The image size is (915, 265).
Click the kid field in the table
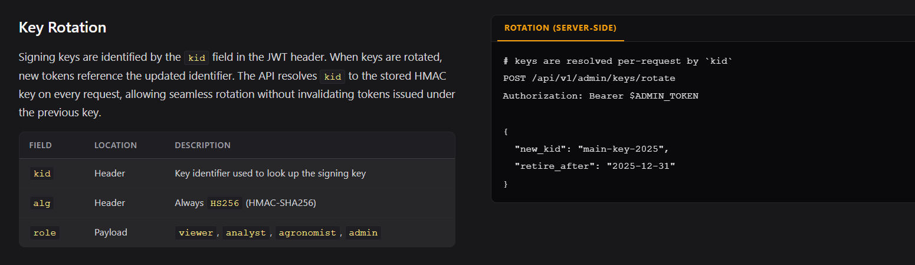[x=42, y=174]
